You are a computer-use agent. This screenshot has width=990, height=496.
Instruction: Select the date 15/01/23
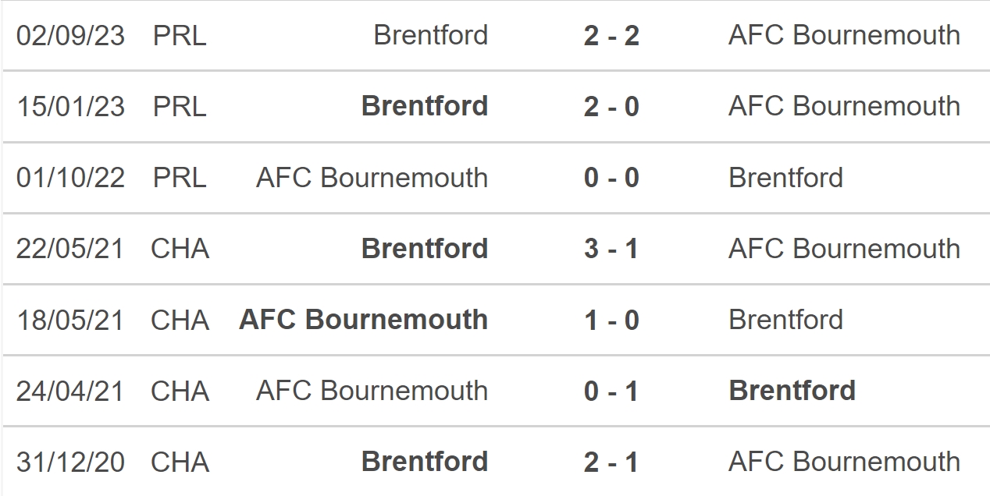[70, 106]
